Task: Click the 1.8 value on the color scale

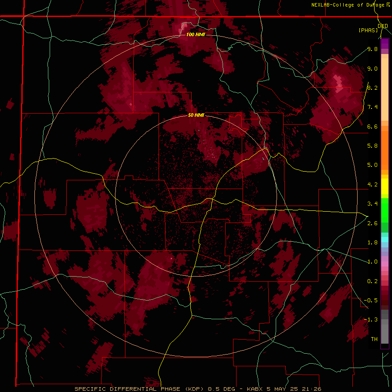Action: pyautogui.click(x=372, y=243)
